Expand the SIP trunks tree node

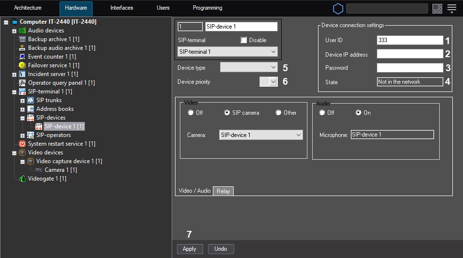[x=22, y=100]
